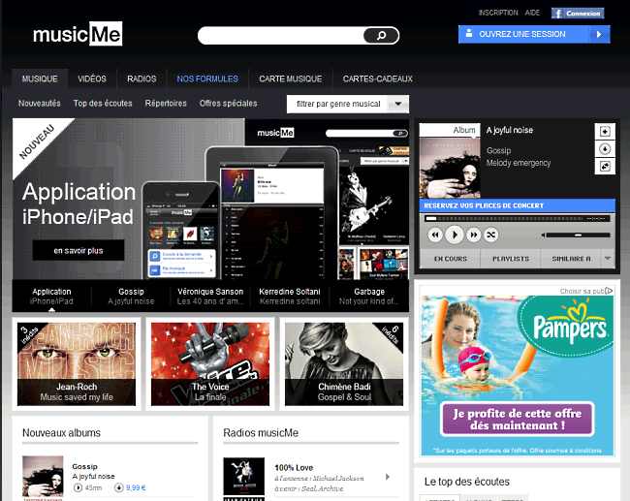Click the en savoir plus button

[79, 250]
